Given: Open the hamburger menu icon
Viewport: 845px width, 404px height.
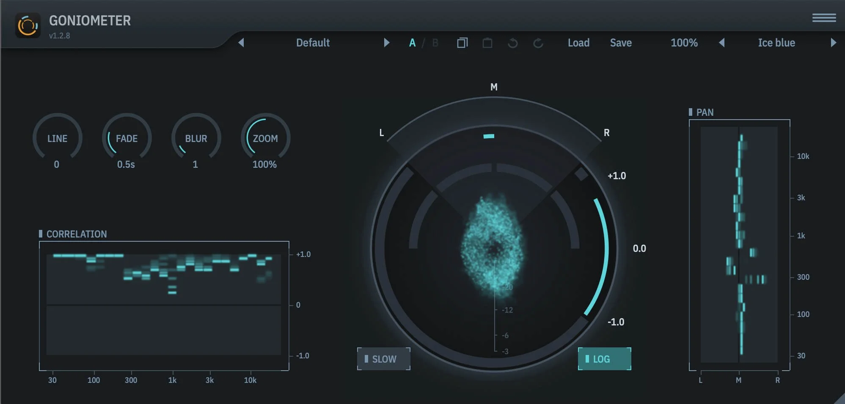Looking at the screenshot, I should [824, 18].
